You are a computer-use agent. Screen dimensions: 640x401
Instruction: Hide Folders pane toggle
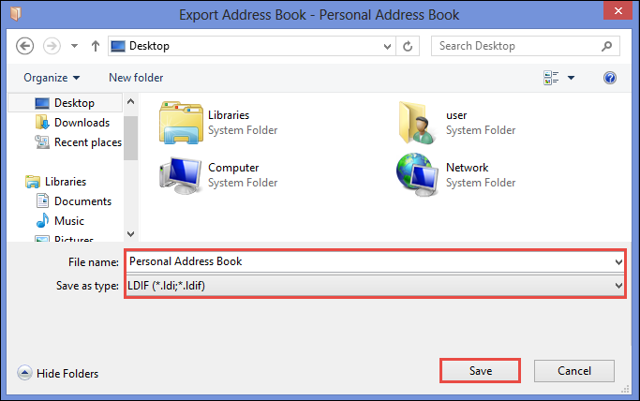(57, 373)
